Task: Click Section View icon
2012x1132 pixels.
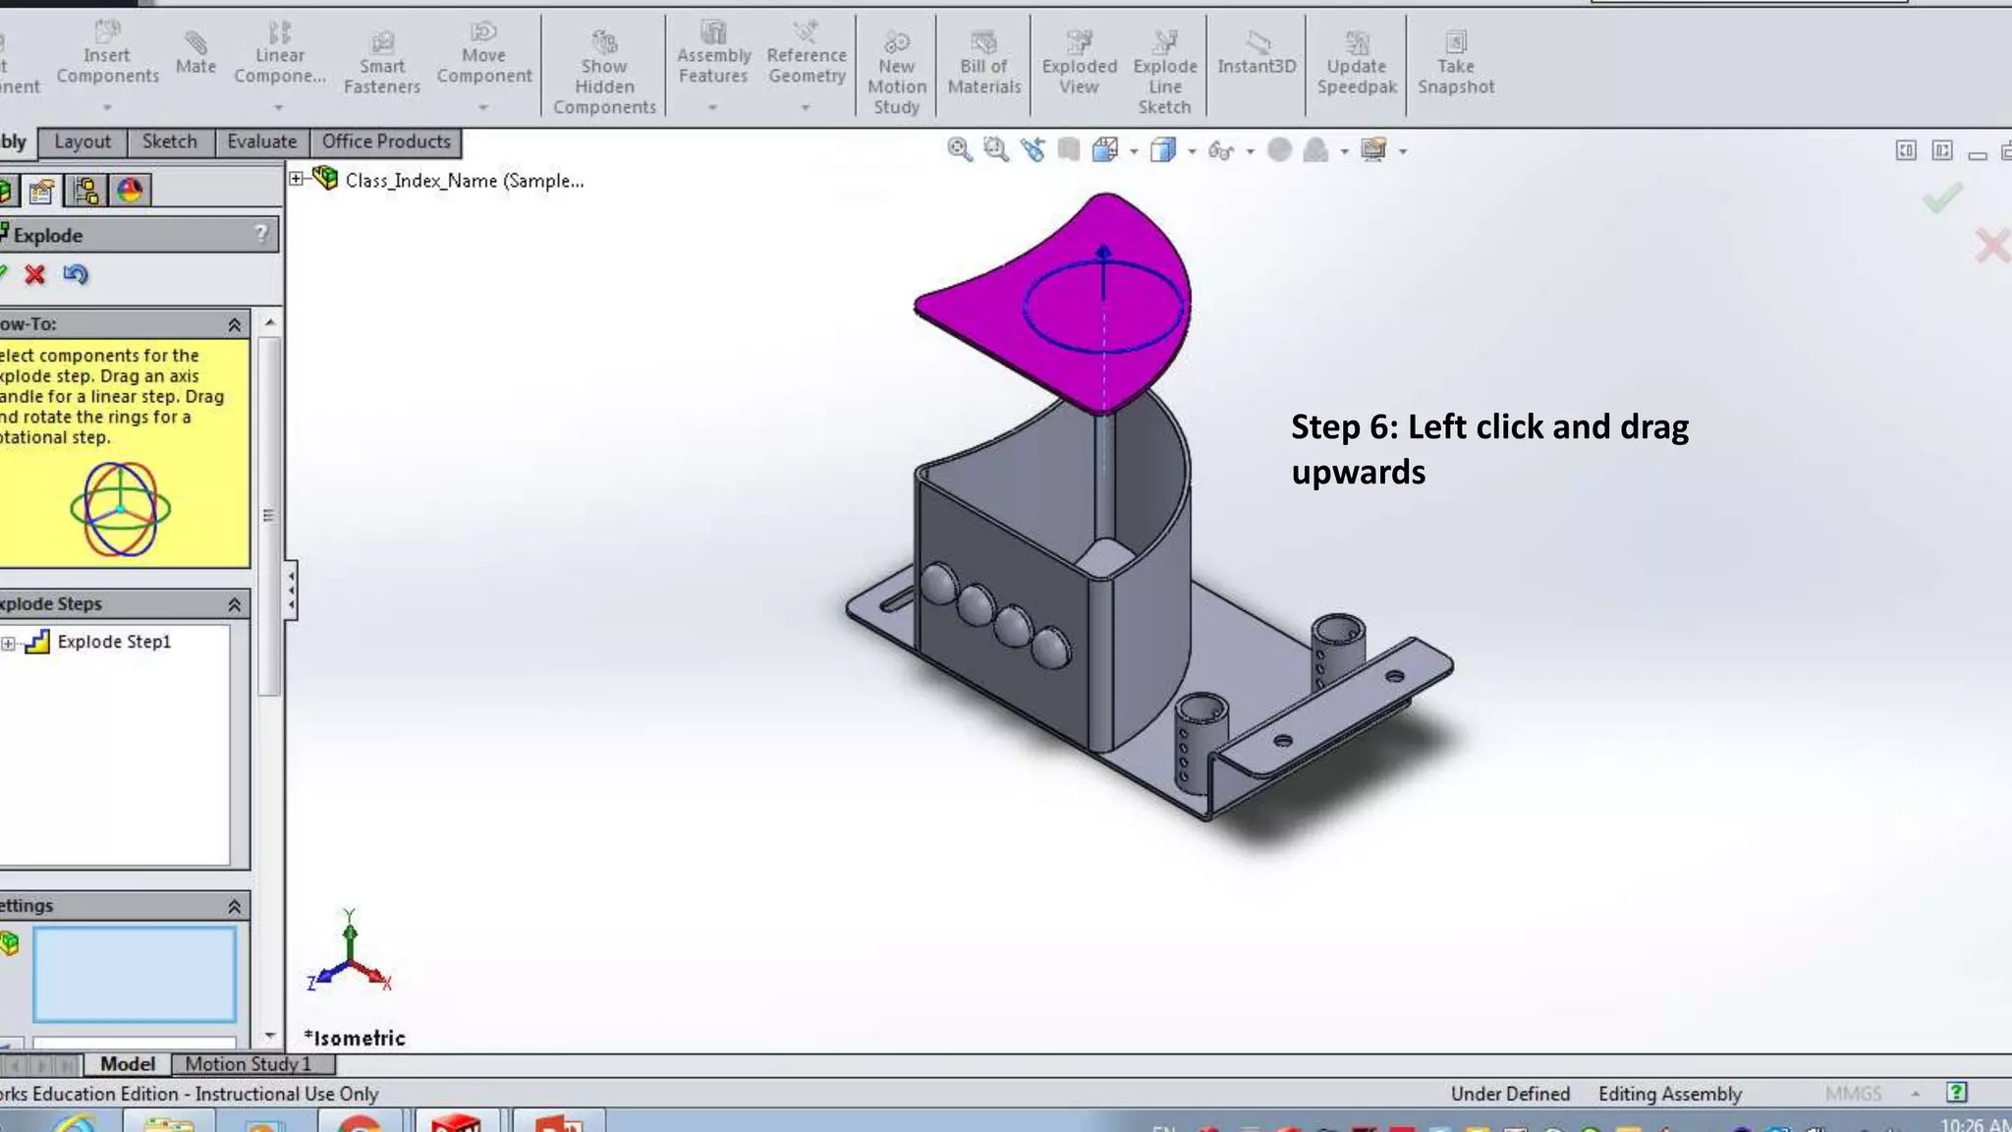Action: tap(1069, 150)
